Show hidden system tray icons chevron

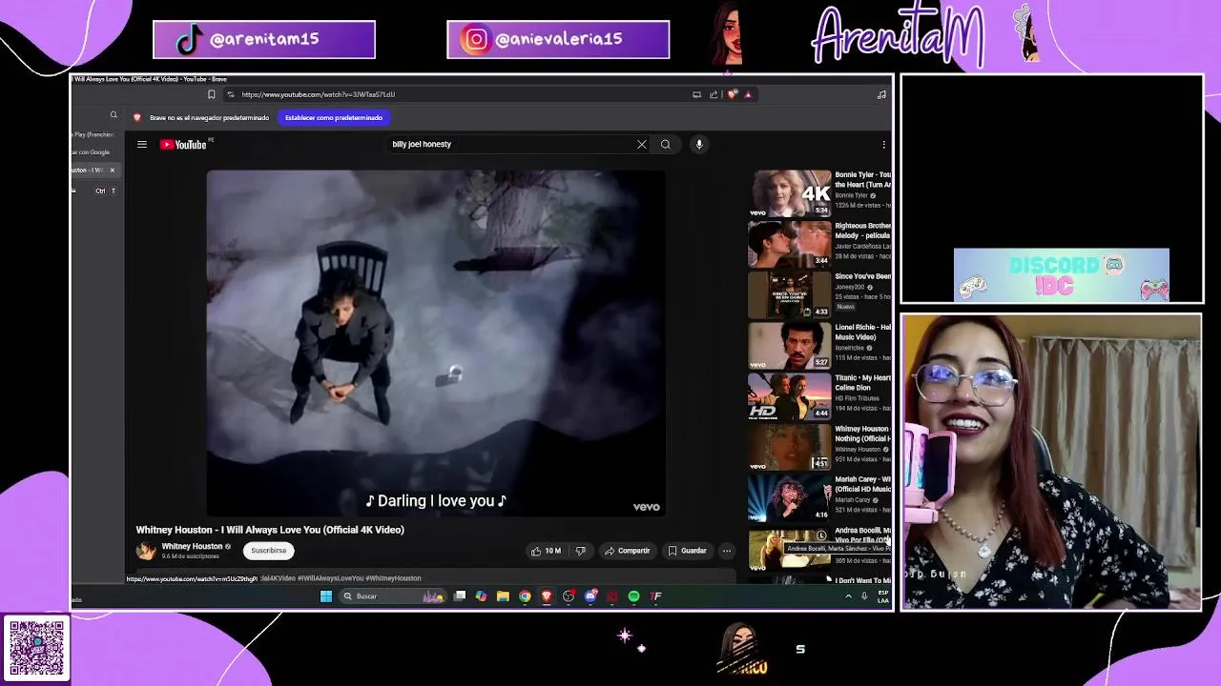click(x=848, y=596)
